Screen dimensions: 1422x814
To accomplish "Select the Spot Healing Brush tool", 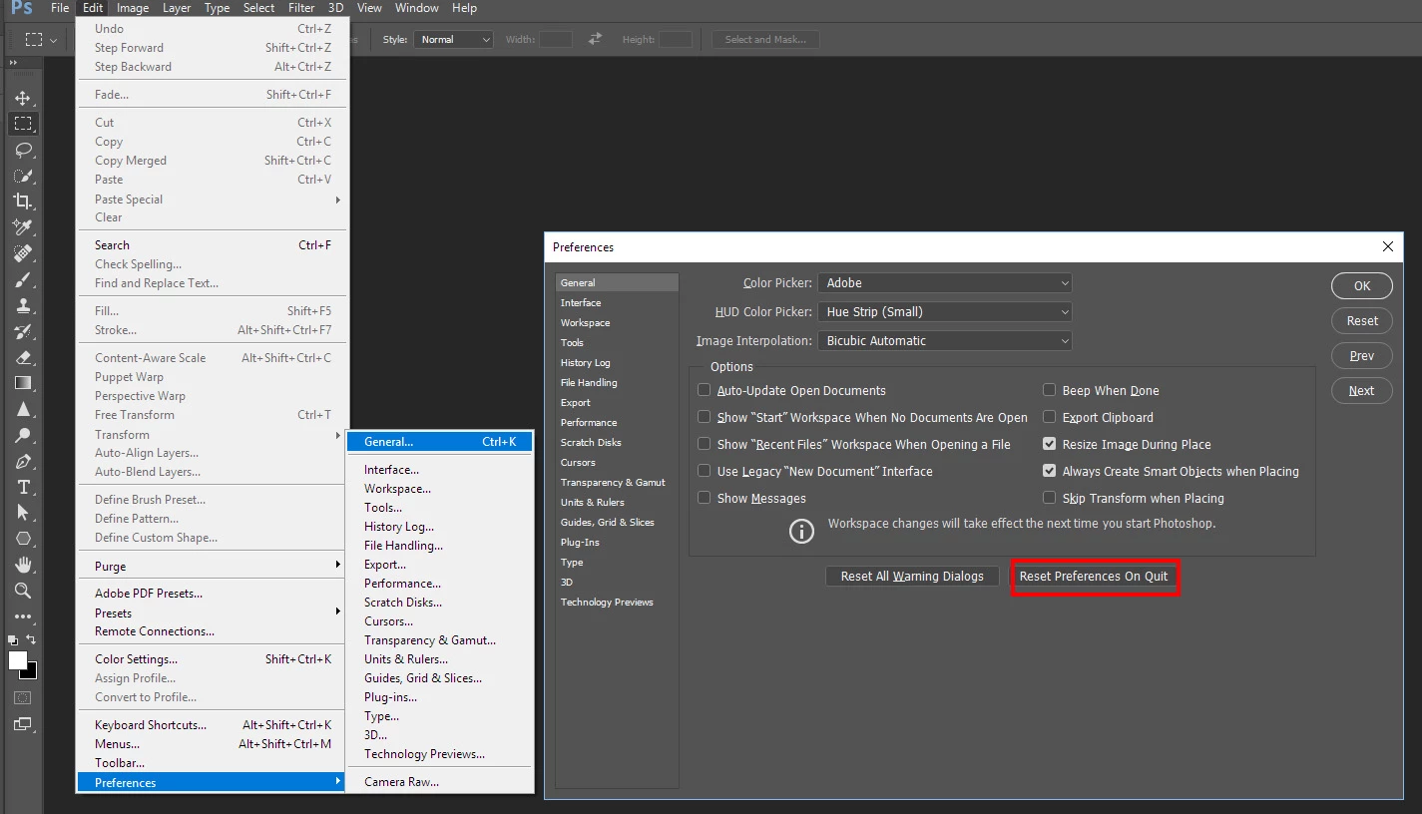I will point(22,253).
